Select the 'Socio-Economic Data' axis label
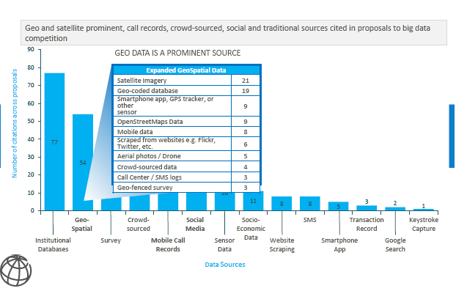The height and width of the screenshot is (291, 456). 251,229
